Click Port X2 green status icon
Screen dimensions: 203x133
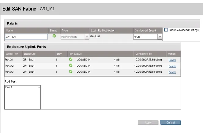point(71,65)
